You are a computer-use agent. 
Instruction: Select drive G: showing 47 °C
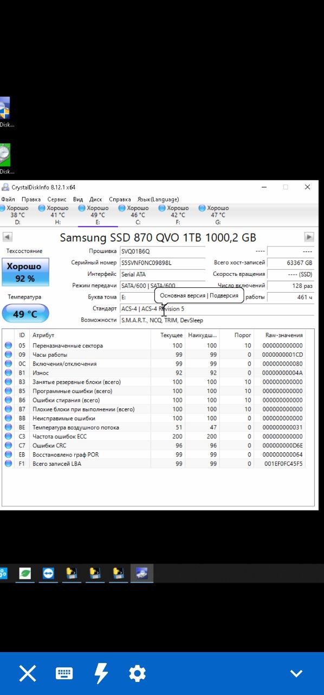(x=214, y=215)
